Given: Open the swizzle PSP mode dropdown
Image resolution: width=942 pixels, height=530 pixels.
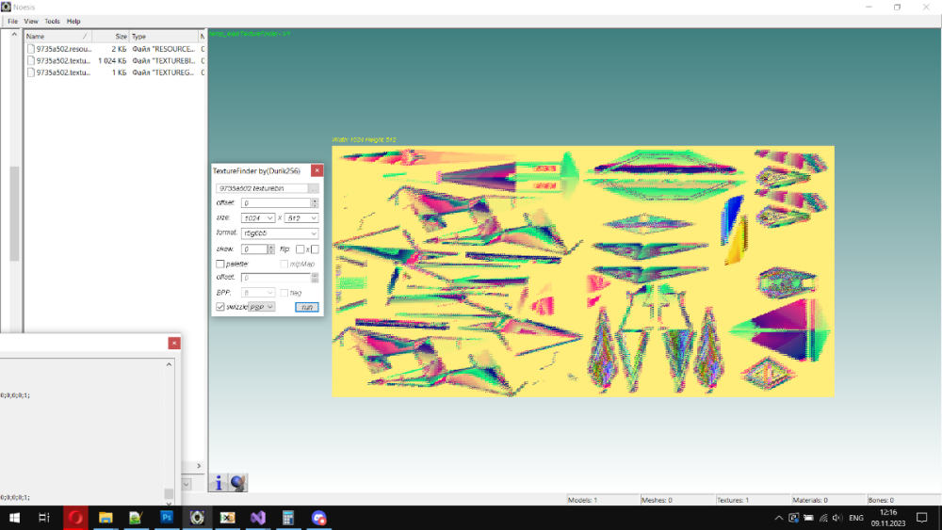Looking at the screenshot, I should [x=261, y=307].
